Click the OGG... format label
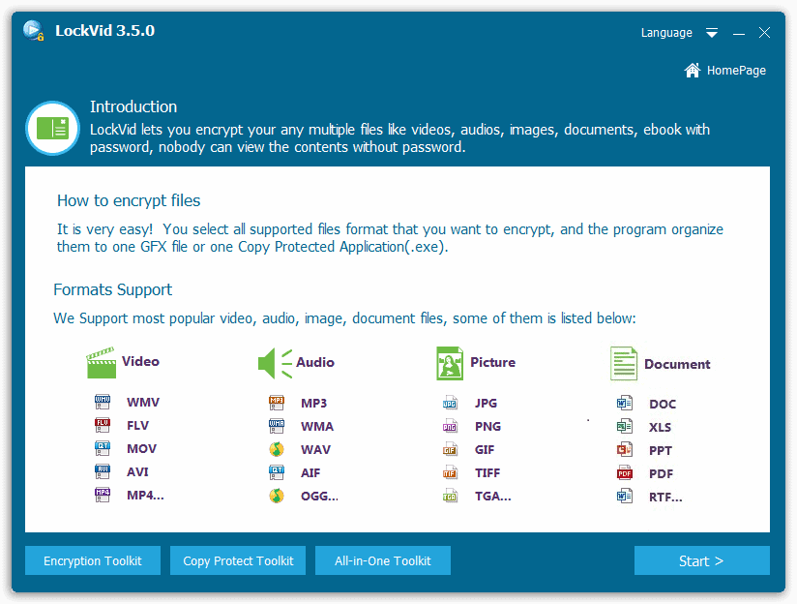Screen dimensions: 797x604 coord(319,497)
